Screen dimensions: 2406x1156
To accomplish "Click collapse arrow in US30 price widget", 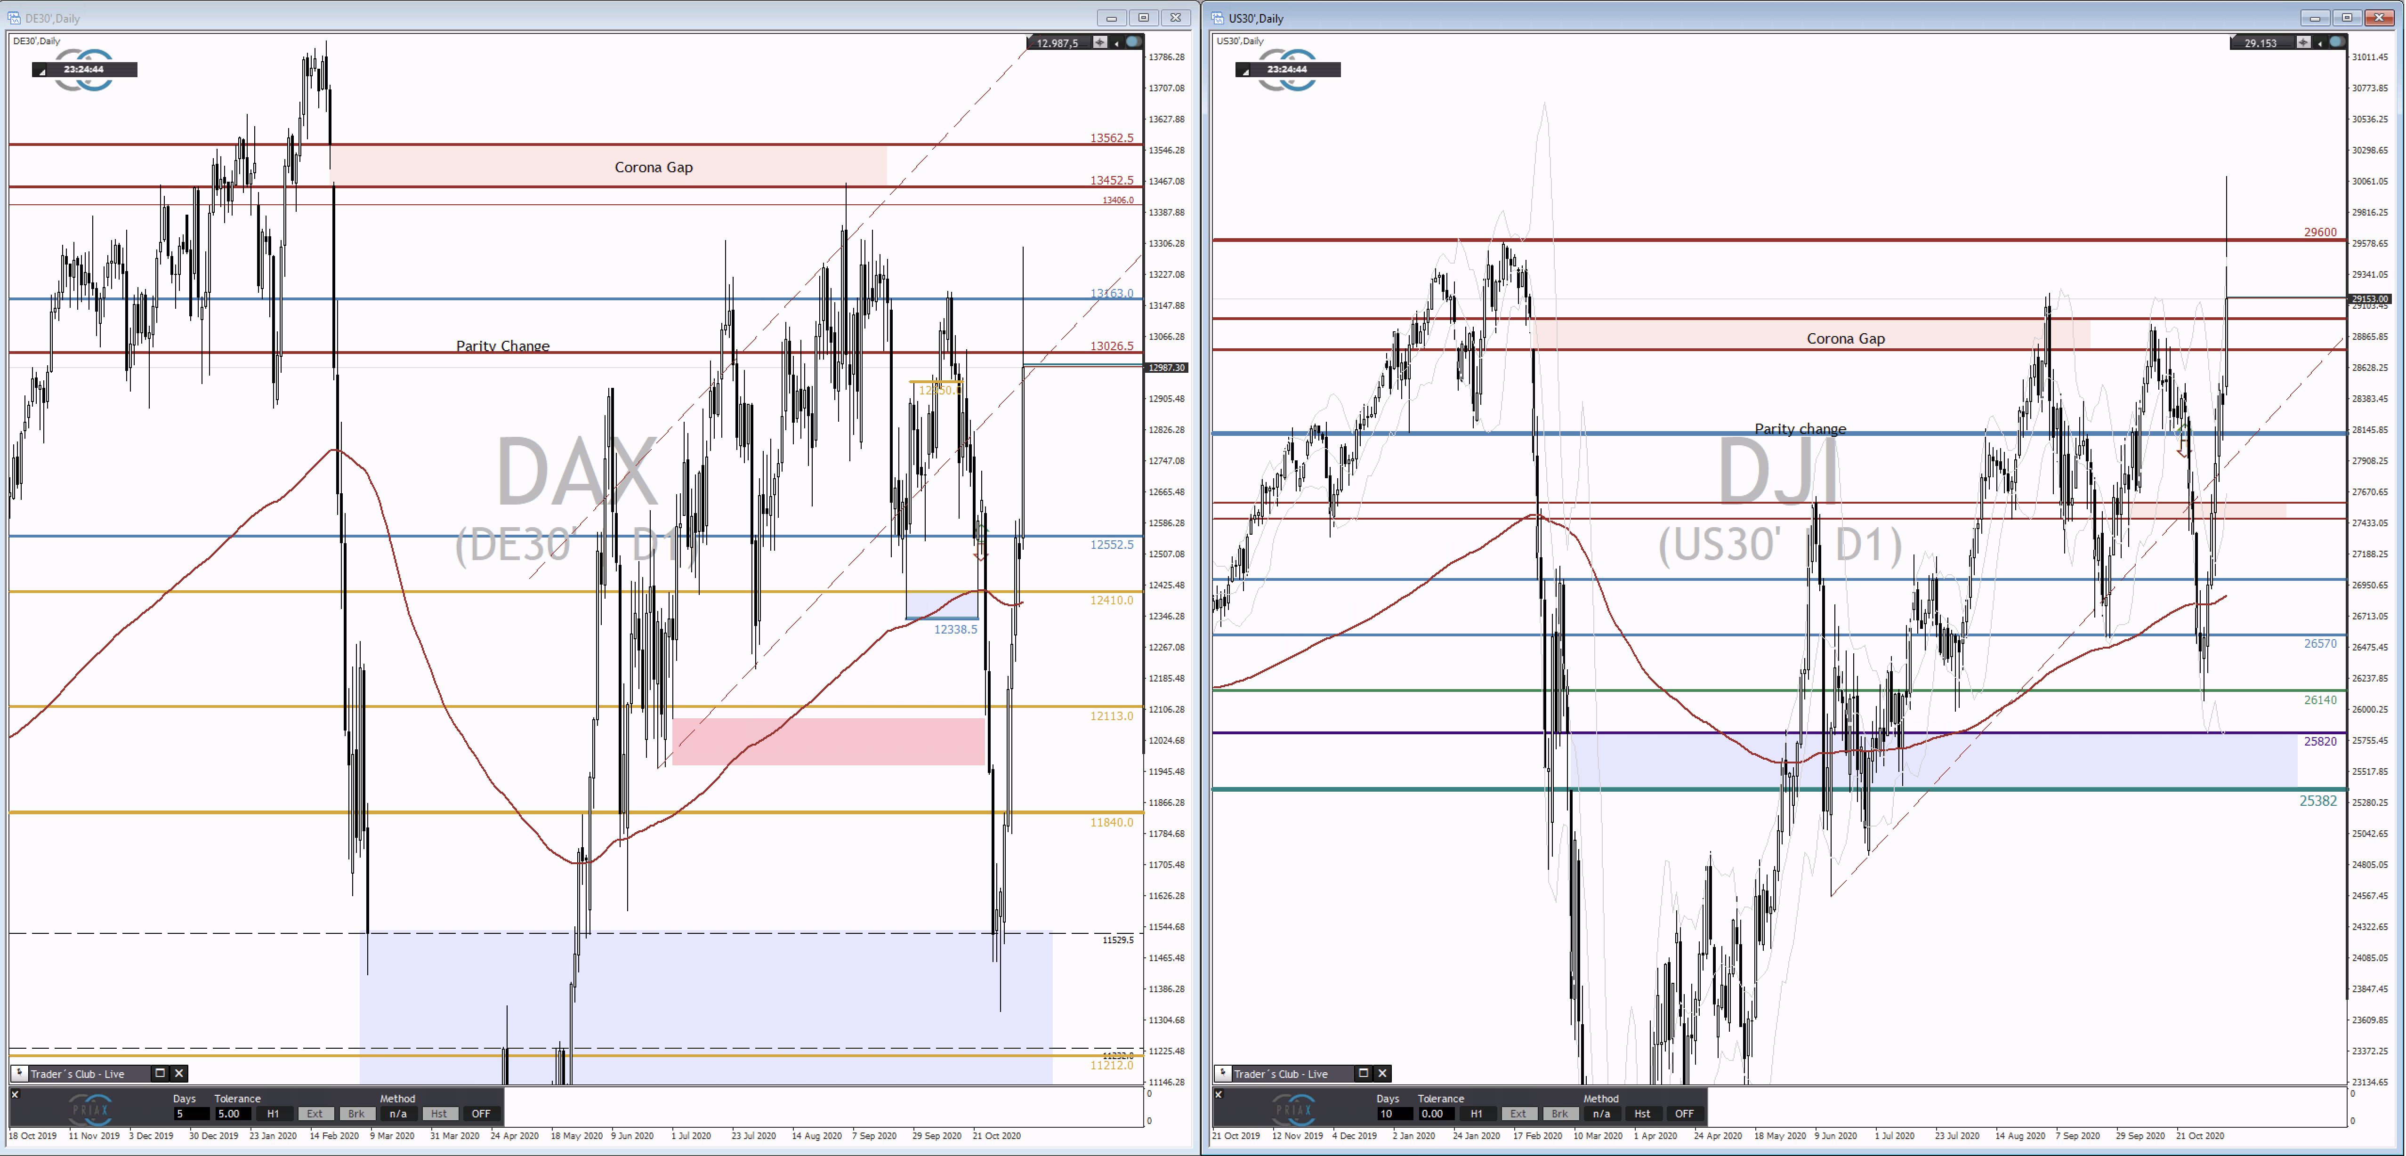I will pyautogui.click(x=2319, y=43).
